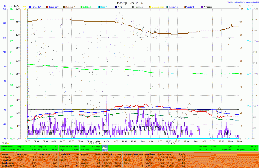The width and height of the screenshot is (259, 168).
Task: Click the sunrise icon next to 08:33
Action: (8, 143)
